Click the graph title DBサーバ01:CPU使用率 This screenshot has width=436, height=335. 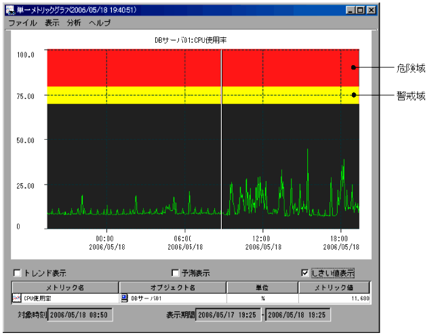191,40
